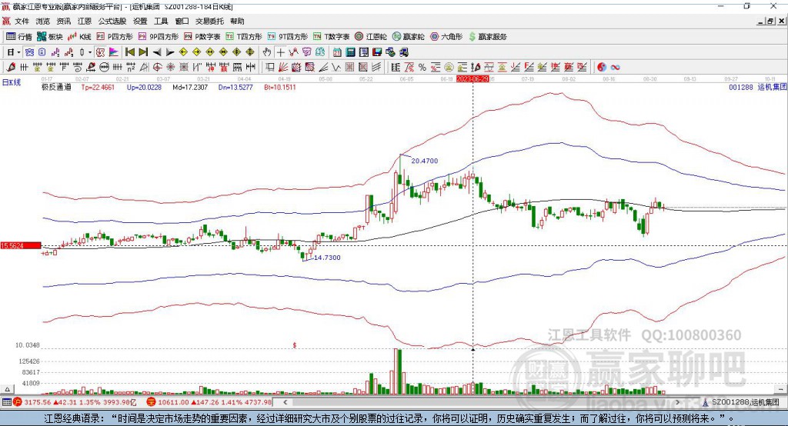Click the 极反通道 indicator name
The width and height of the screenshot is (788, 426).
56,87
